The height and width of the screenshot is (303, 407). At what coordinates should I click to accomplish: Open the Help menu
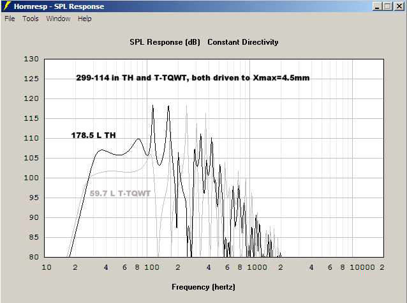(x=85, y=19)
